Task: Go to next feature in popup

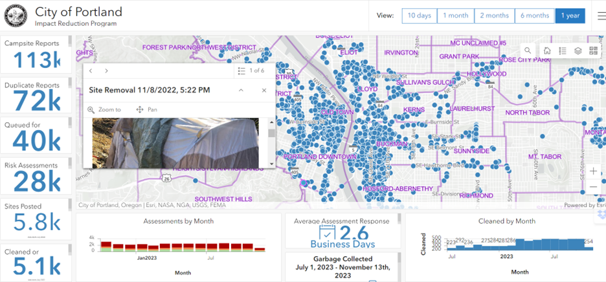Action: tap(106, 70)
